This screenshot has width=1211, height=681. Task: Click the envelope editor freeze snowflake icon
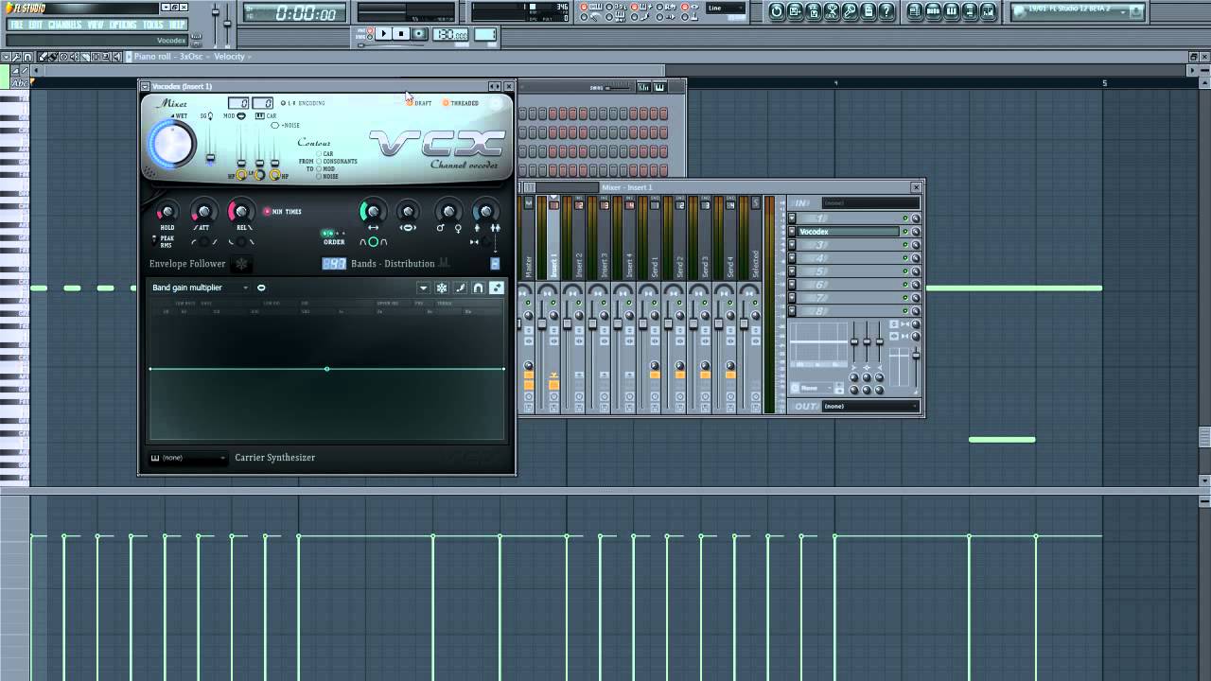(x=442, y=288)
